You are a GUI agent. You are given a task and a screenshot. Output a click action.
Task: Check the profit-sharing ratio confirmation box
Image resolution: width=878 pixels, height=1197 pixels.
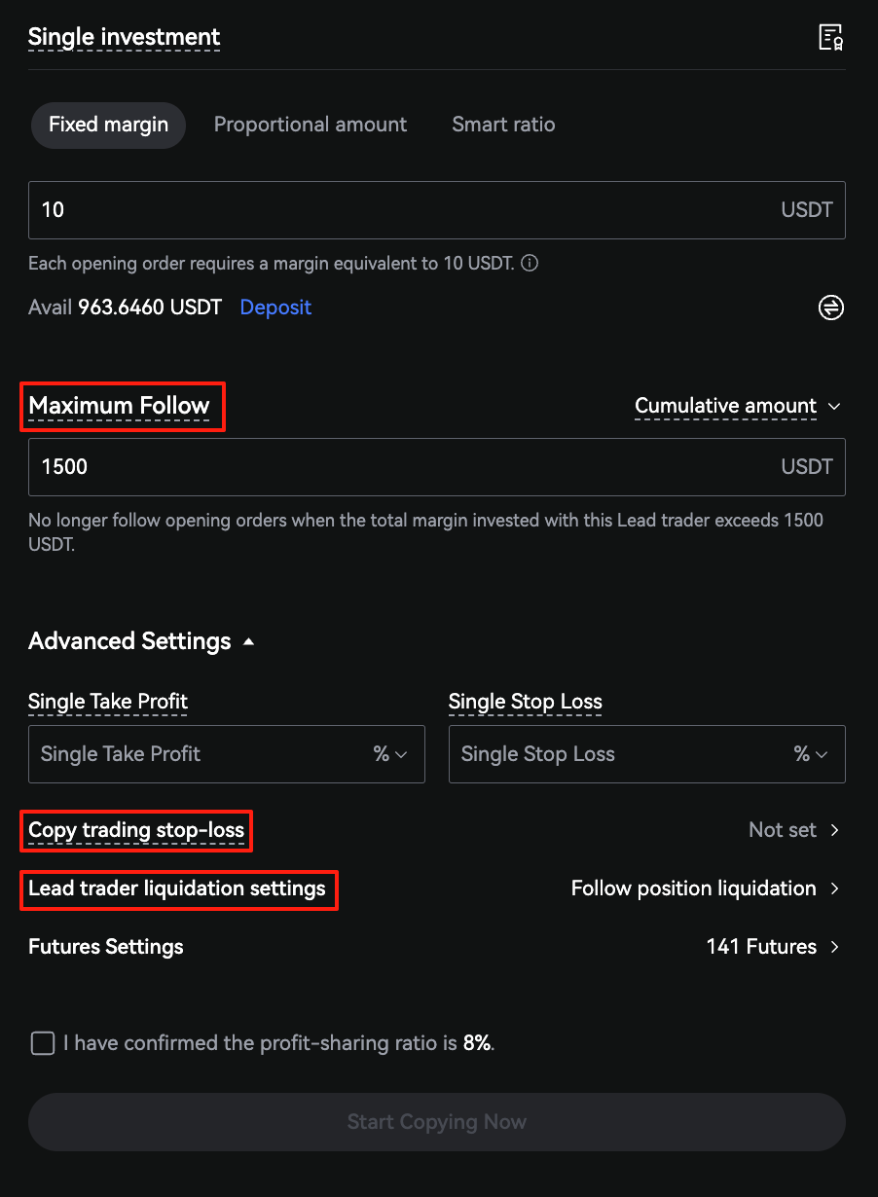click(43, 1044)
